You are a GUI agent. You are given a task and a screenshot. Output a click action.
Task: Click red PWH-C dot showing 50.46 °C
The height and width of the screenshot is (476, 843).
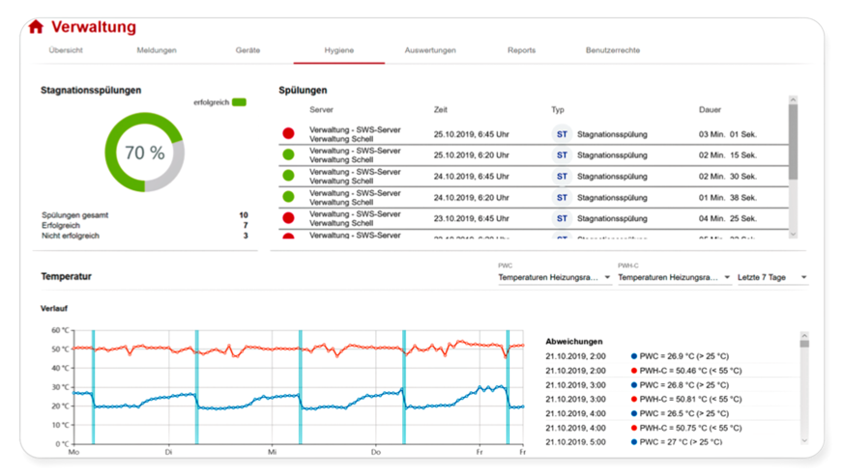pyautogui.click(x=633, y=370)
